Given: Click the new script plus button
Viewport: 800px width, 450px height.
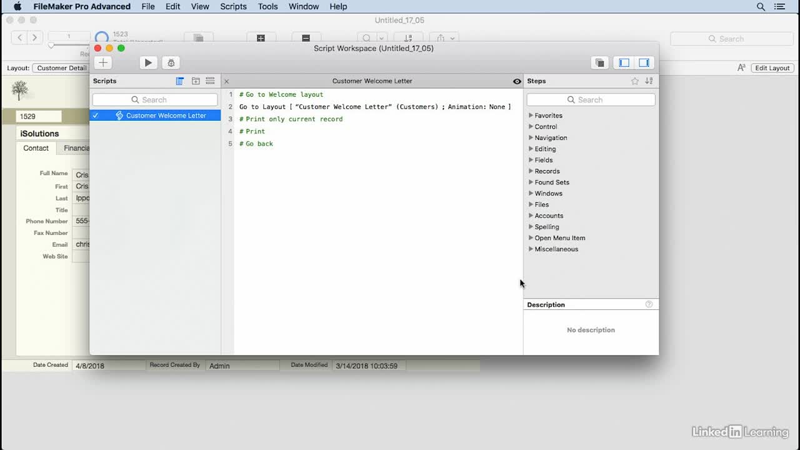Looking at the screenshot, I should coord(103,62).
